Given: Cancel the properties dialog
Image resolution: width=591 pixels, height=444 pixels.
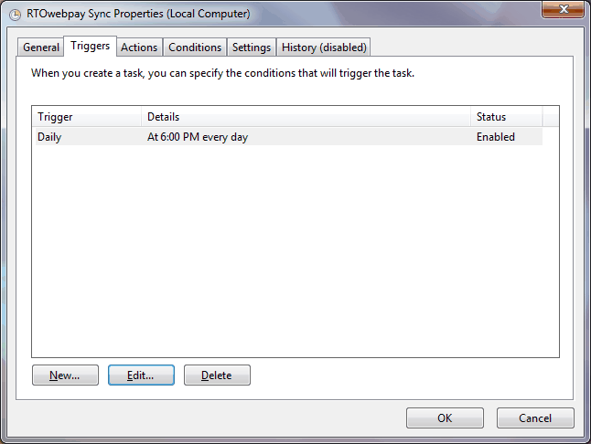Looking at the screenshot, I should [x=535, y=418].
